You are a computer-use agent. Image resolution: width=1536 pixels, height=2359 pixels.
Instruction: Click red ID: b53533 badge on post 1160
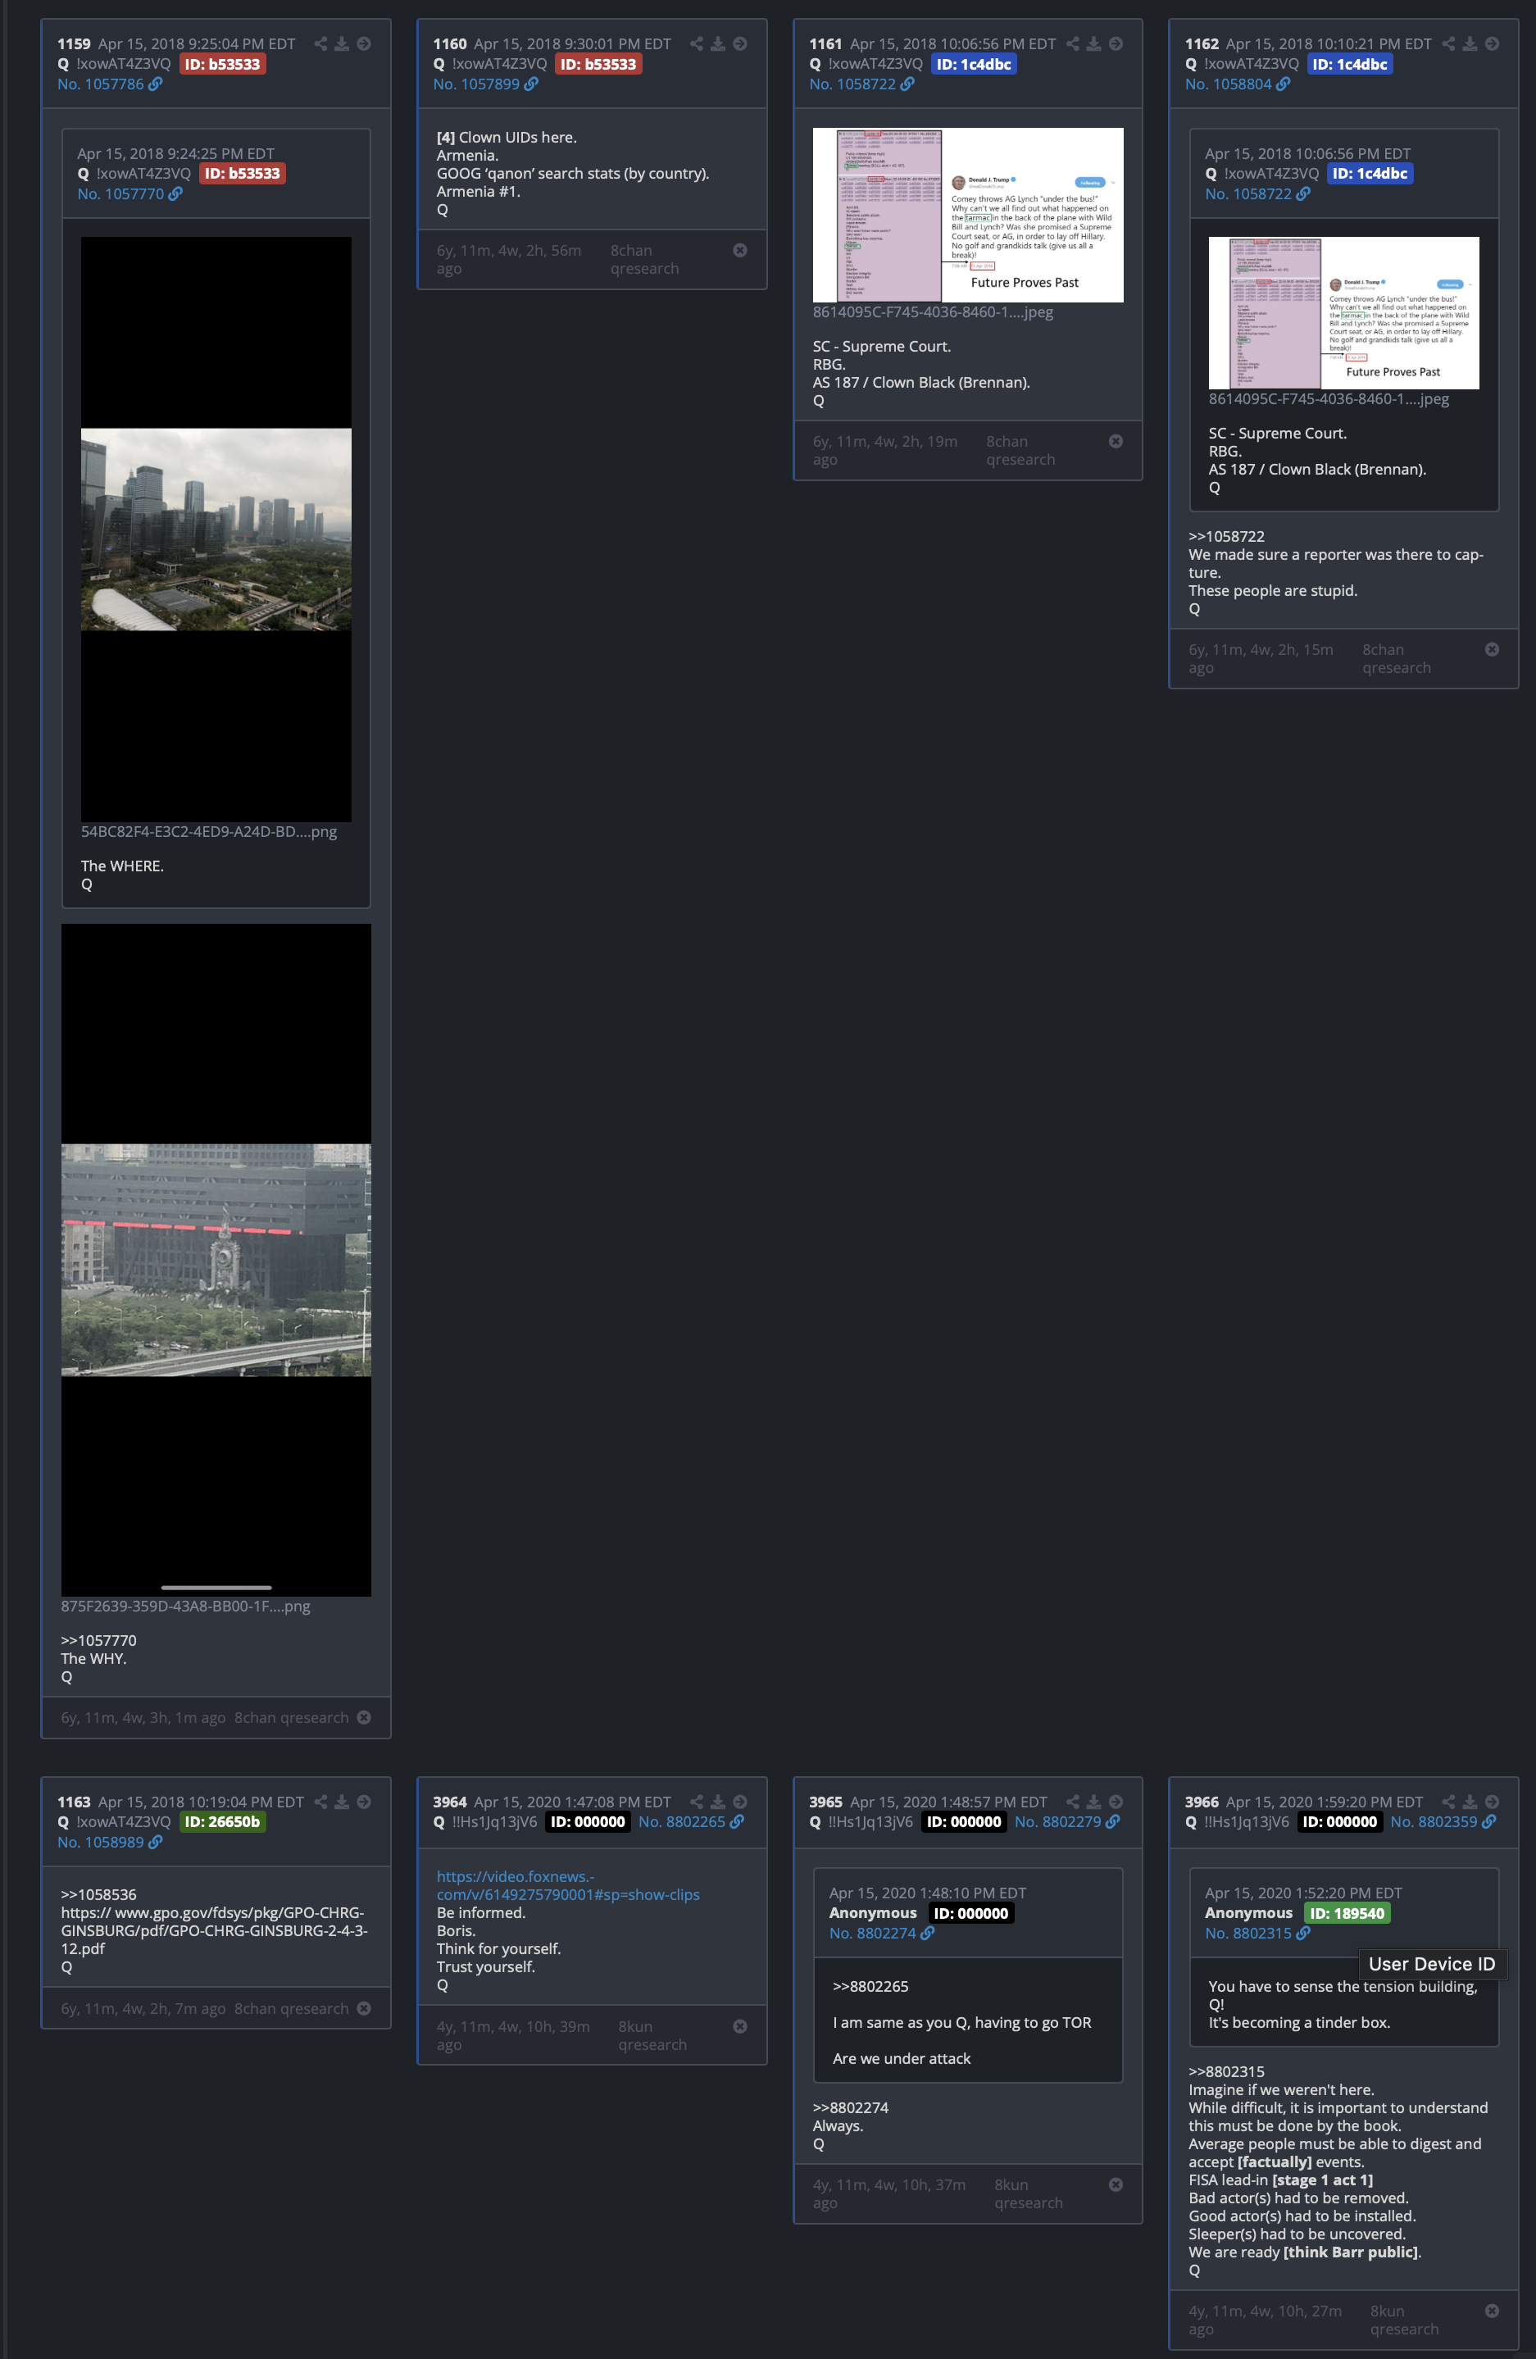tap(598, 63)
